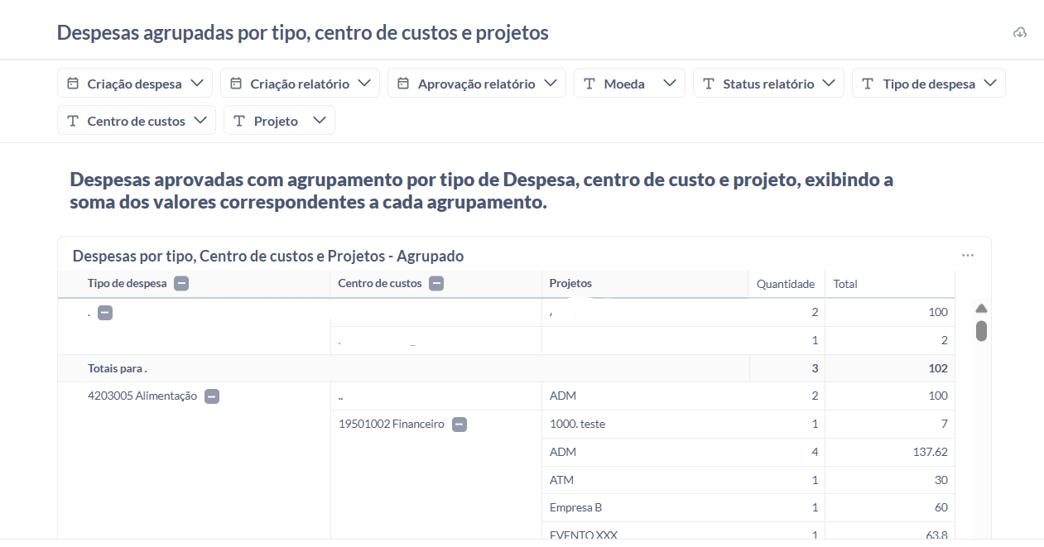
Task: Click the text icon in Projeto filter
Action: (x=239, y=121)
